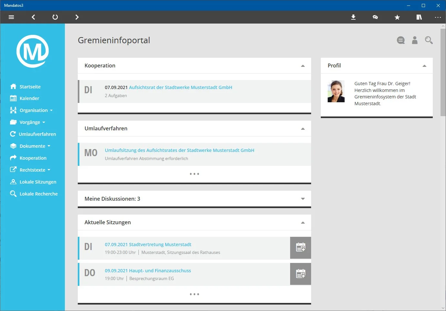Open 07.09.2021 Stadtvertretung Musterstadt link
This screenshot has height=311, width=446.
click(148, 245)
